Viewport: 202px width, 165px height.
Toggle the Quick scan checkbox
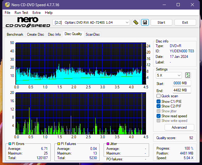click(158, 96)
